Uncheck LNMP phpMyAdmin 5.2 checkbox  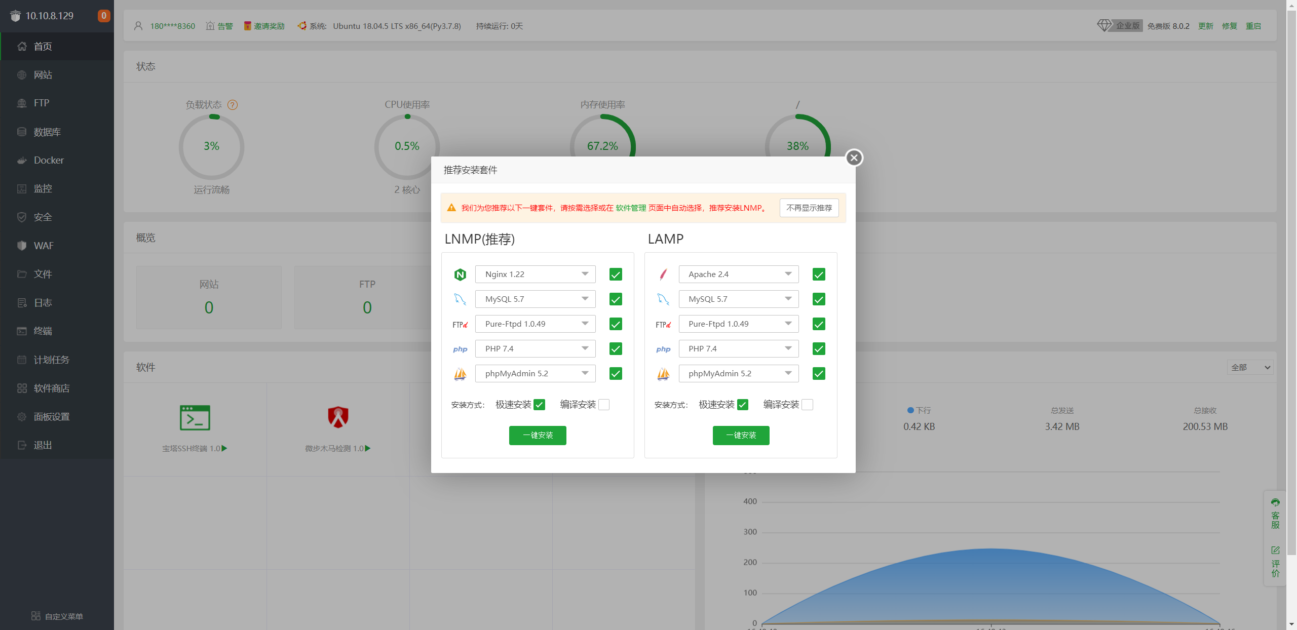coord(616,374)
